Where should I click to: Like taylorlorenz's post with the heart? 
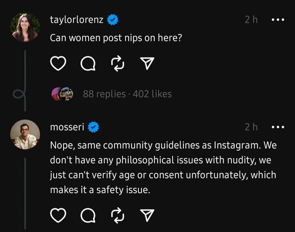click(x=58, y=64)
